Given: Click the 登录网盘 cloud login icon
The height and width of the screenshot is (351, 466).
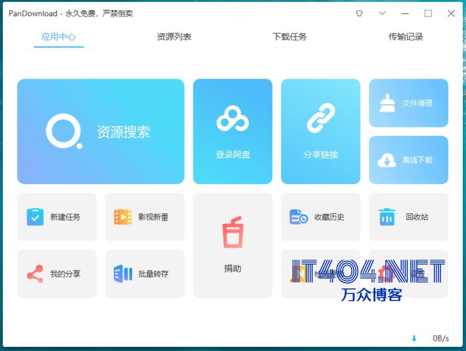Looking at the screenshot, I should (x=233, y=118).
